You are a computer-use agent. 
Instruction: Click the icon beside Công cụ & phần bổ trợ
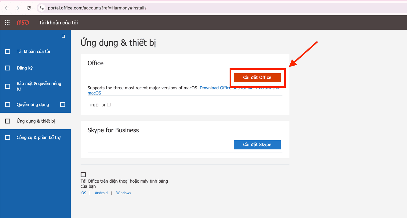[x=8, y=138]
